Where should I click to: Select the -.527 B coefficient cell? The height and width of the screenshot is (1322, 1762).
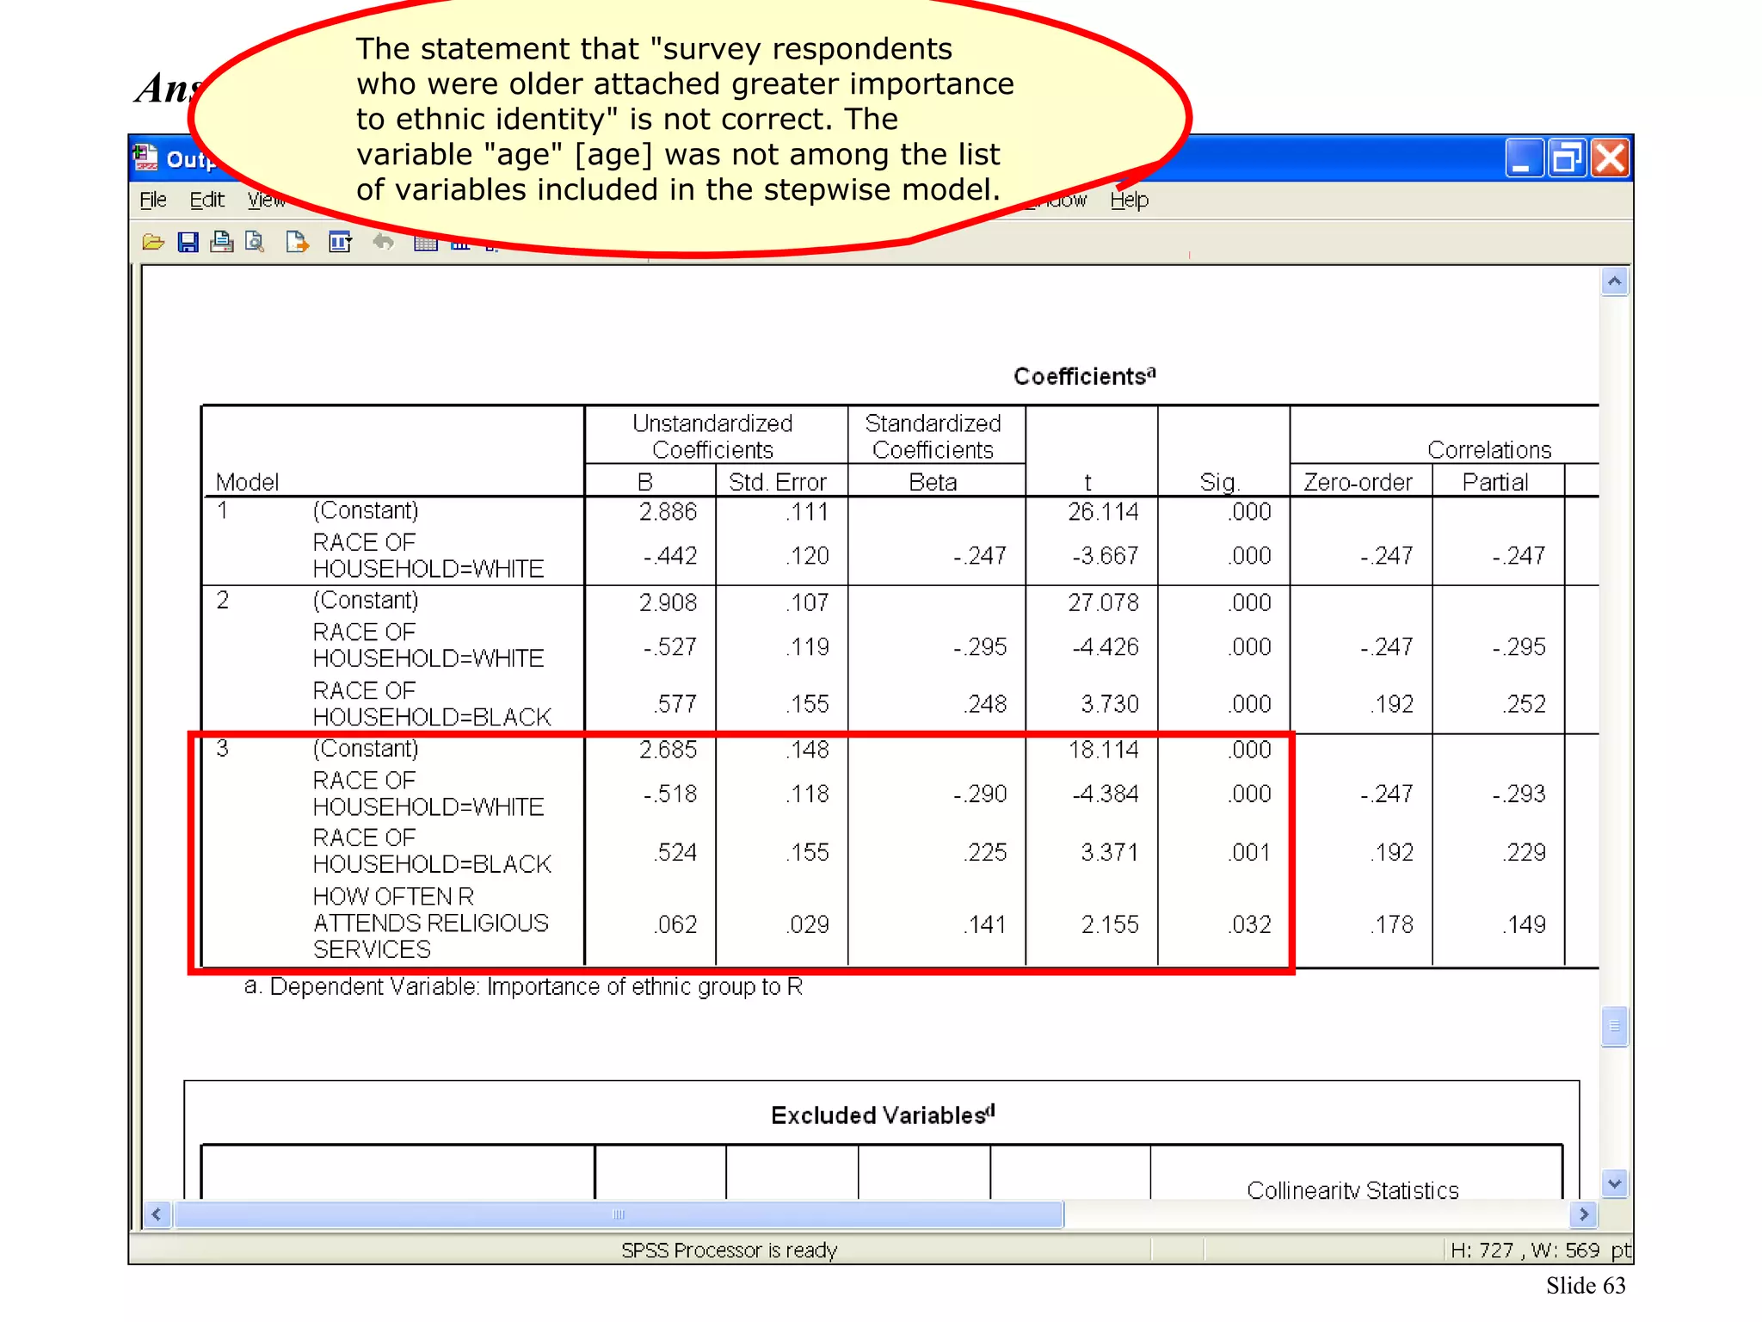point(670,647)
